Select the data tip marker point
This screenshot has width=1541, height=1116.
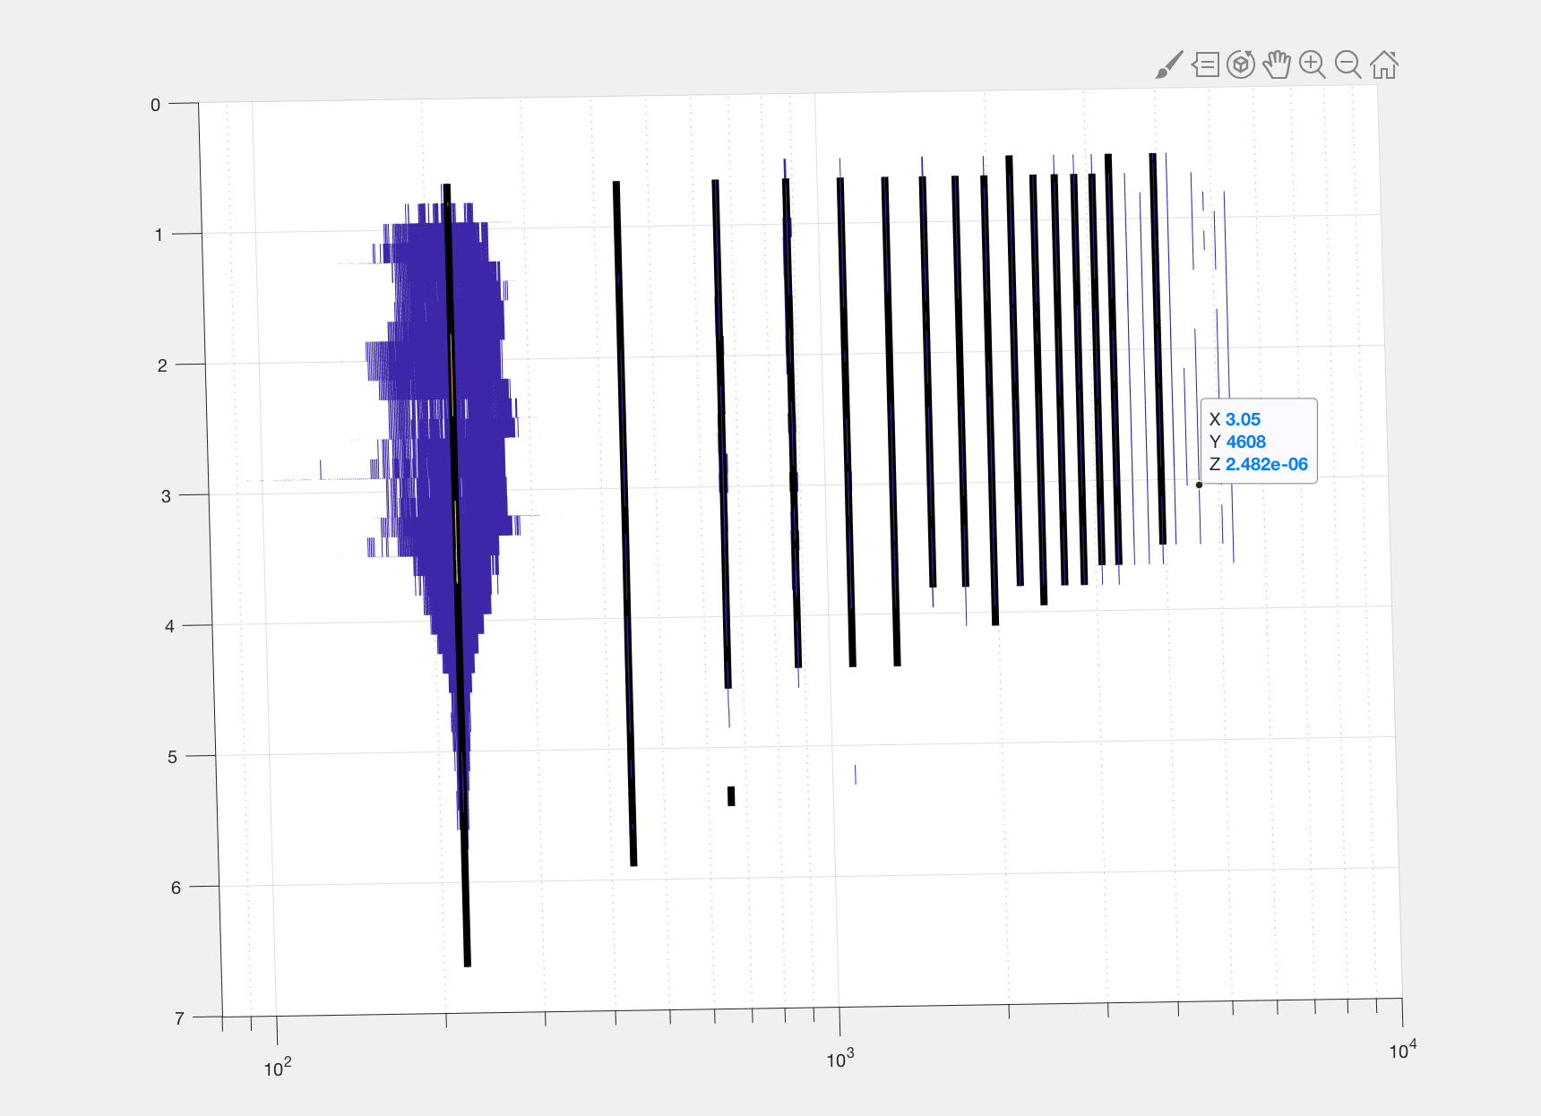(1198, 484)
